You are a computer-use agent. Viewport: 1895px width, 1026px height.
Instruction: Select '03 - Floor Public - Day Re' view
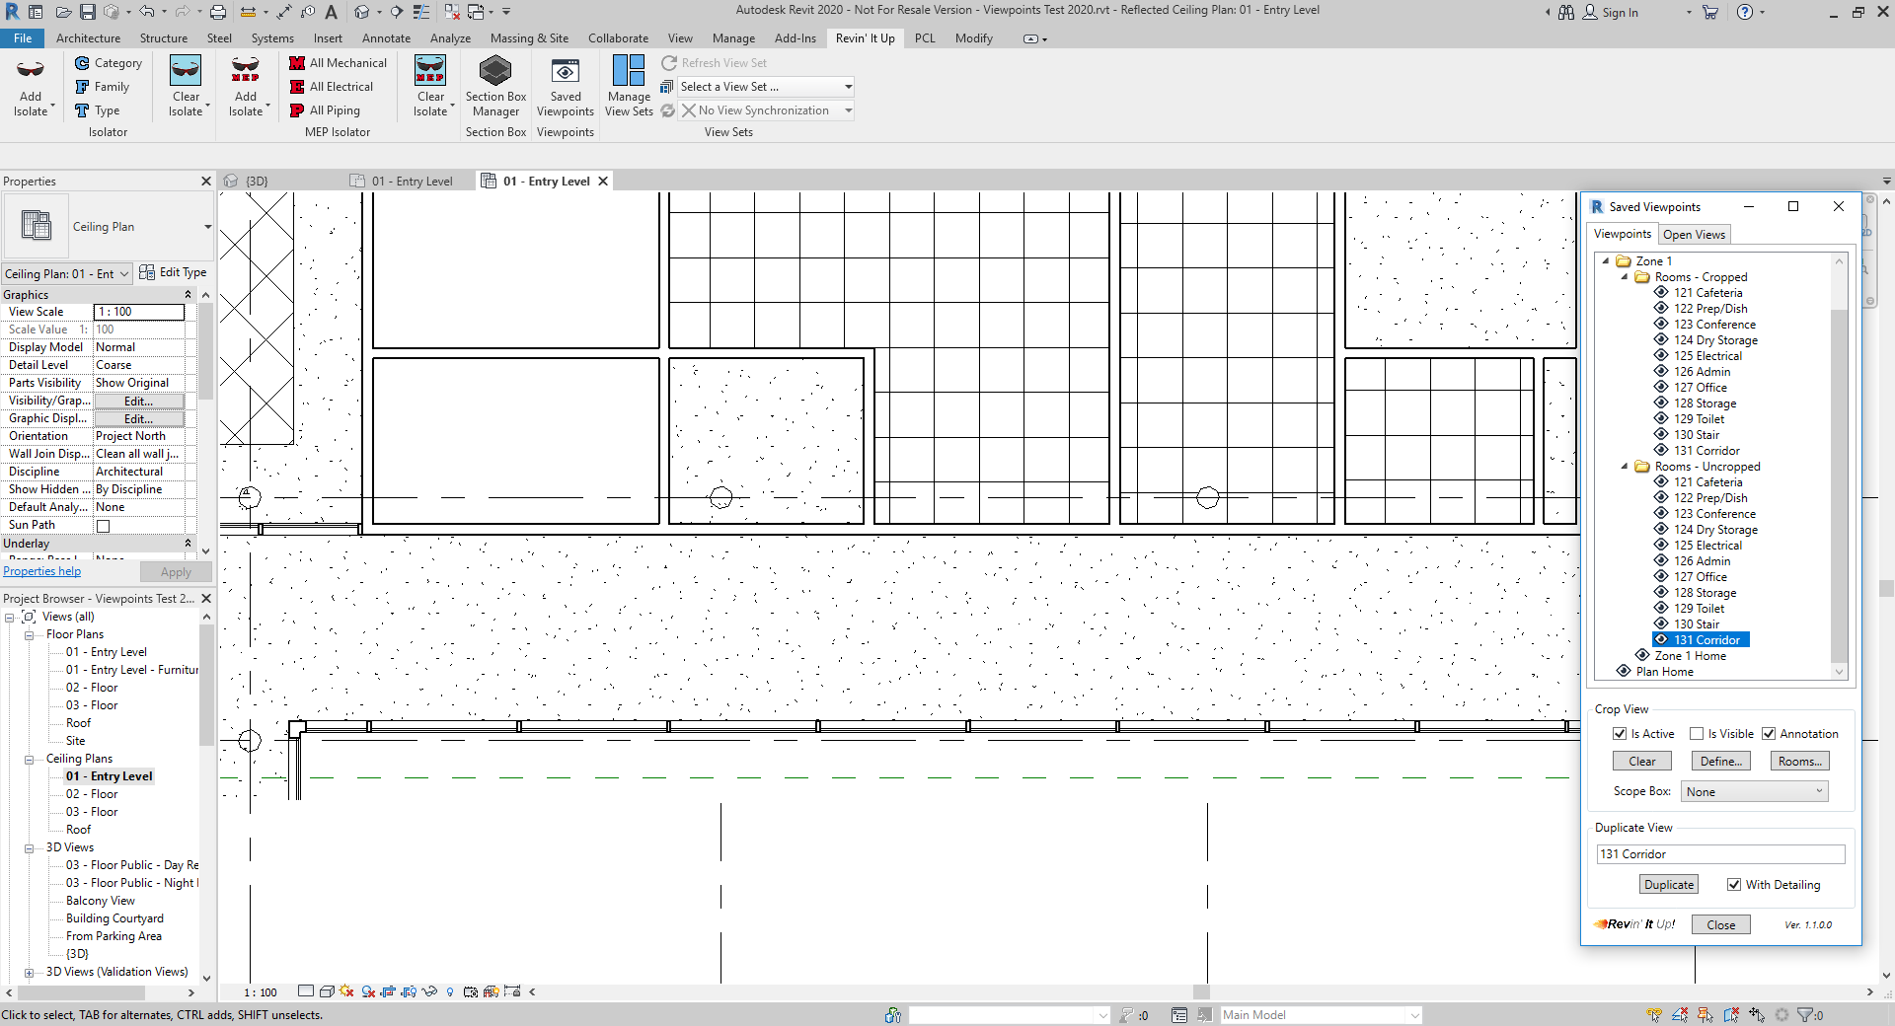(132, 866)
